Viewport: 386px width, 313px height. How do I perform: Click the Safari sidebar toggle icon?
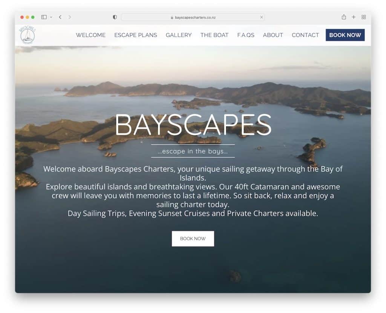click(44, 17)
